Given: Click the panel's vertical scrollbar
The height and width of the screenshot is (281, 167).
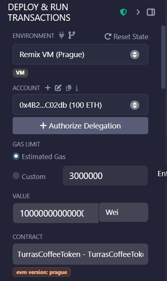Looking at the screenshot, I should 163,57.
